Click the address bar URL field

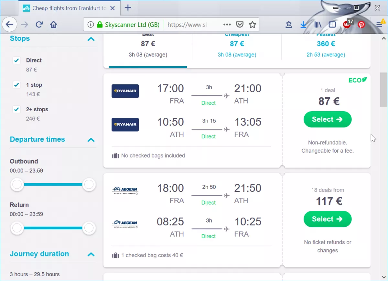point(187,25)
